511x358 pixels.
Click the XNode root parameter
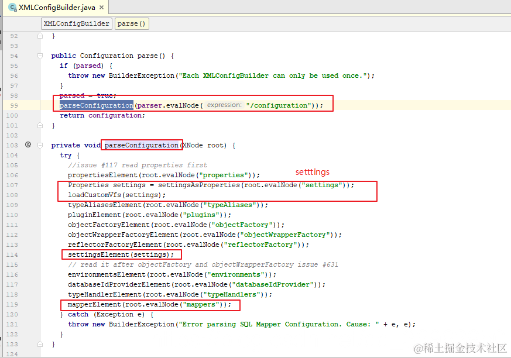coord(204,145)
